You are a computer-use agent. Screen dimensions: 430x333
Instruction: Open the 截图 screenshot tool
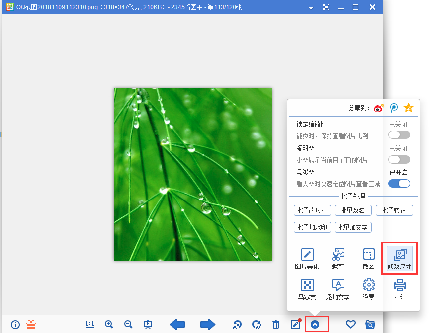(368, 259)
